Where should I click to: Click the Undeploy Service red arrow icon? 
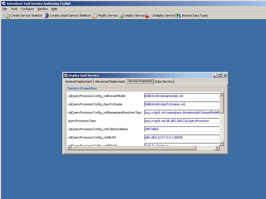coord(148,15)
